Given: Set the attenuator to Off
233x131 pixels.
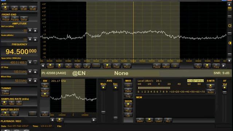Looking at the screenshot, I should pyautogui.click(x=5, y=8).
